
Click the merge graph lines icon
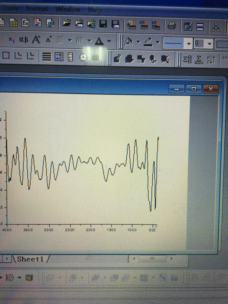(x=47, y=57)
